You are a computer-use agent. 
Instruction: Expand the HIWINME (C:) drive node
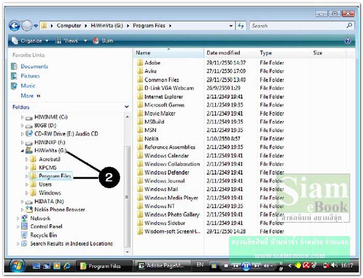[22, 117]
